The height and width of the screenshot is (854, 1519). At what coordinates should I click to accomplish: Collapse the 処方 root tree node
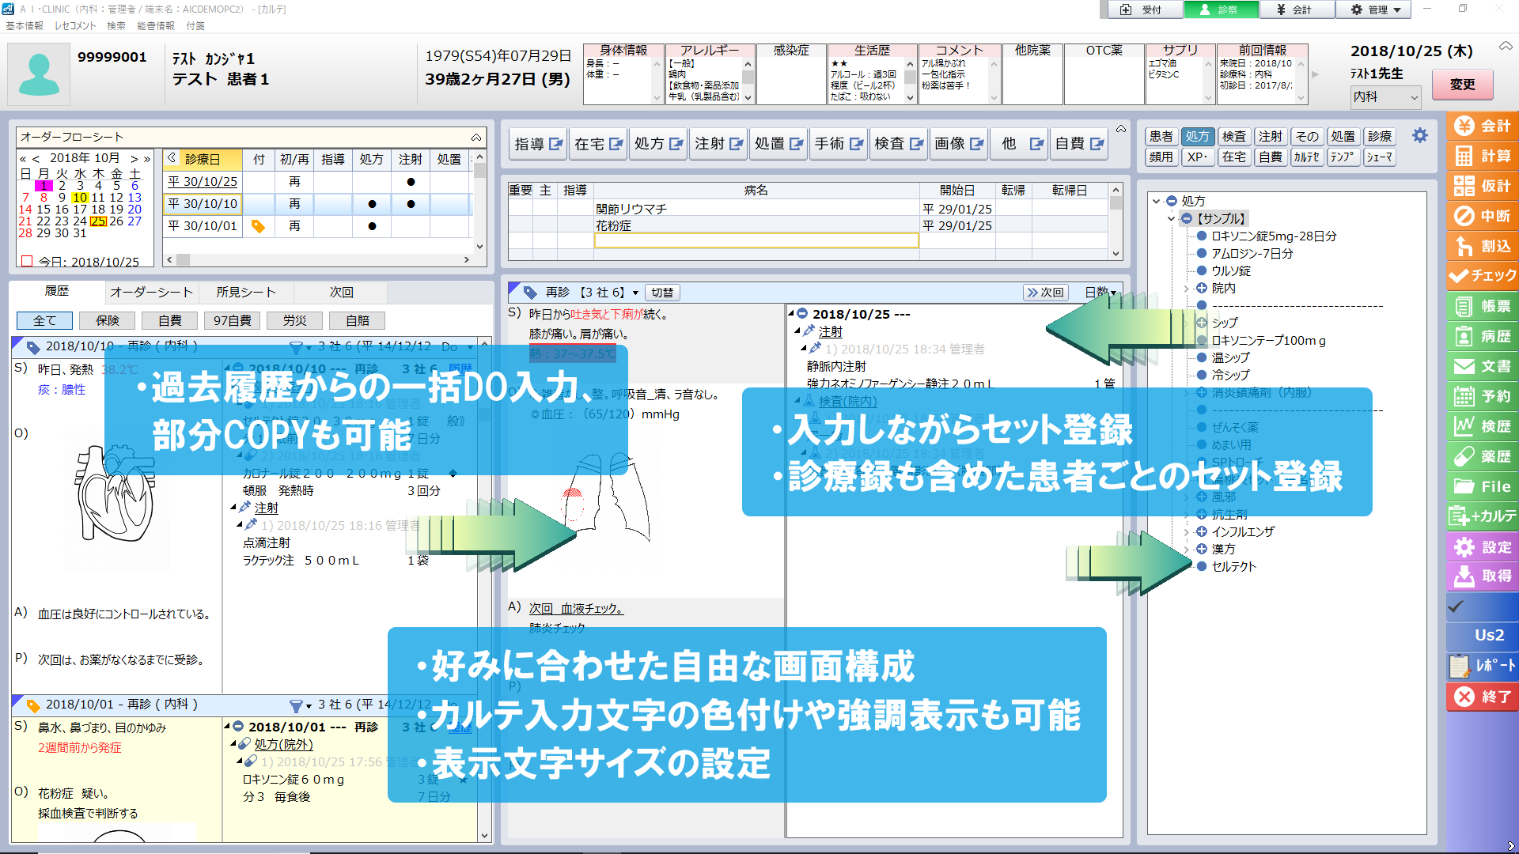pos(1157,201)
